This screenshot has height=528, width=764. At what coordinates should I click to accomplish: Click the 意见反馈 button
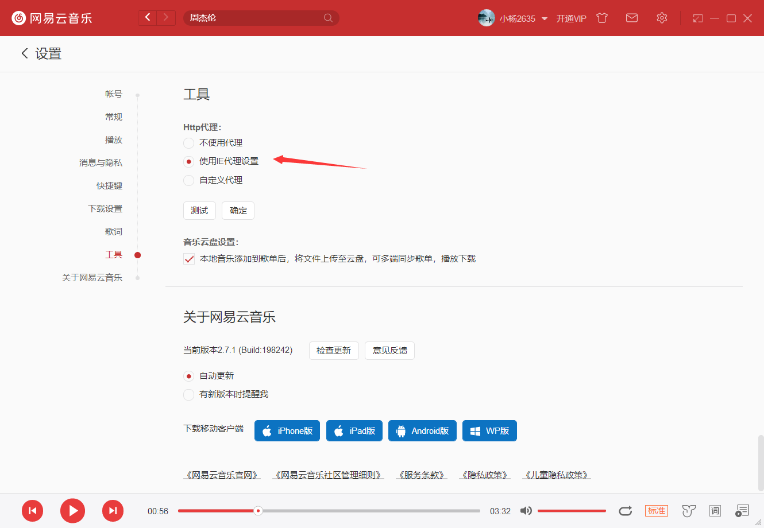pos(390,351)
